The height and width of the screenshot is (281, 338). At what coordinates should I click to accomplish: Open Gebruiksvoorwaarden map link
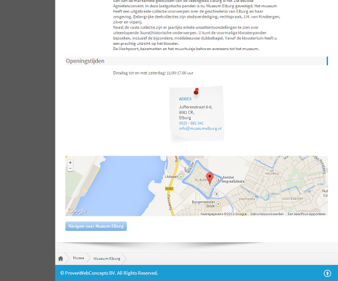(x=267, y=214)
